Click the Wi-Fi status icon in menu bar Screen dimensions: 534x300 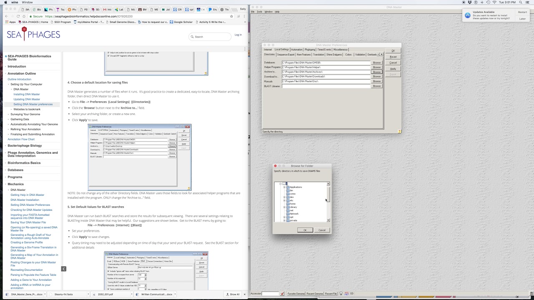pos(494,2)
